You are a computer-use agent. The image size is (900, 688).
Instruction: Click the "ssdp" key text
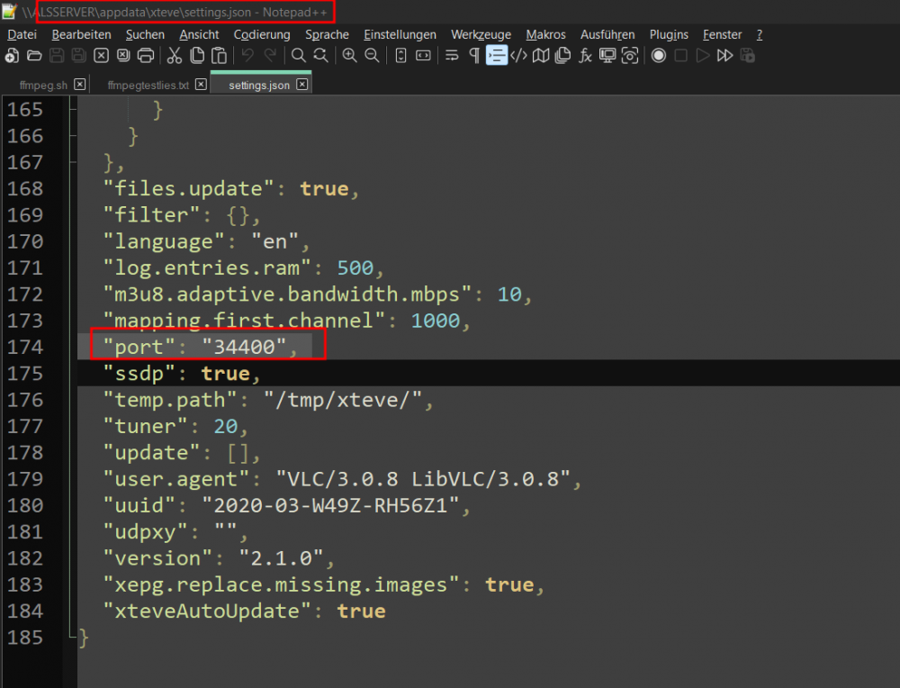click(139, 374)
